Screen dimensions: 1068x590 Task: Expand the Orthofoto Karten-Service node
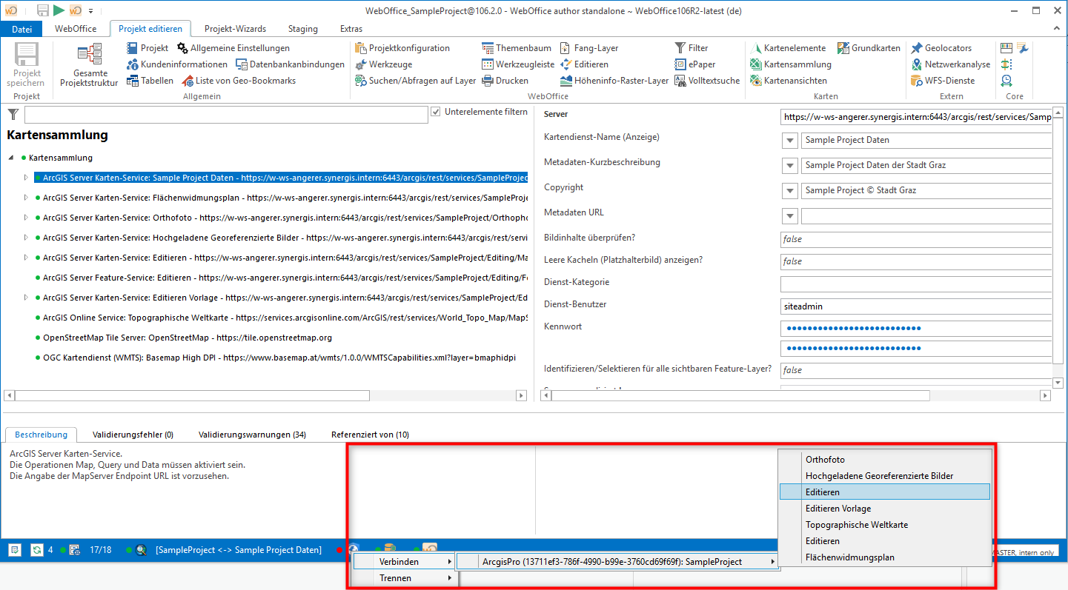click(x=27, y=218)
